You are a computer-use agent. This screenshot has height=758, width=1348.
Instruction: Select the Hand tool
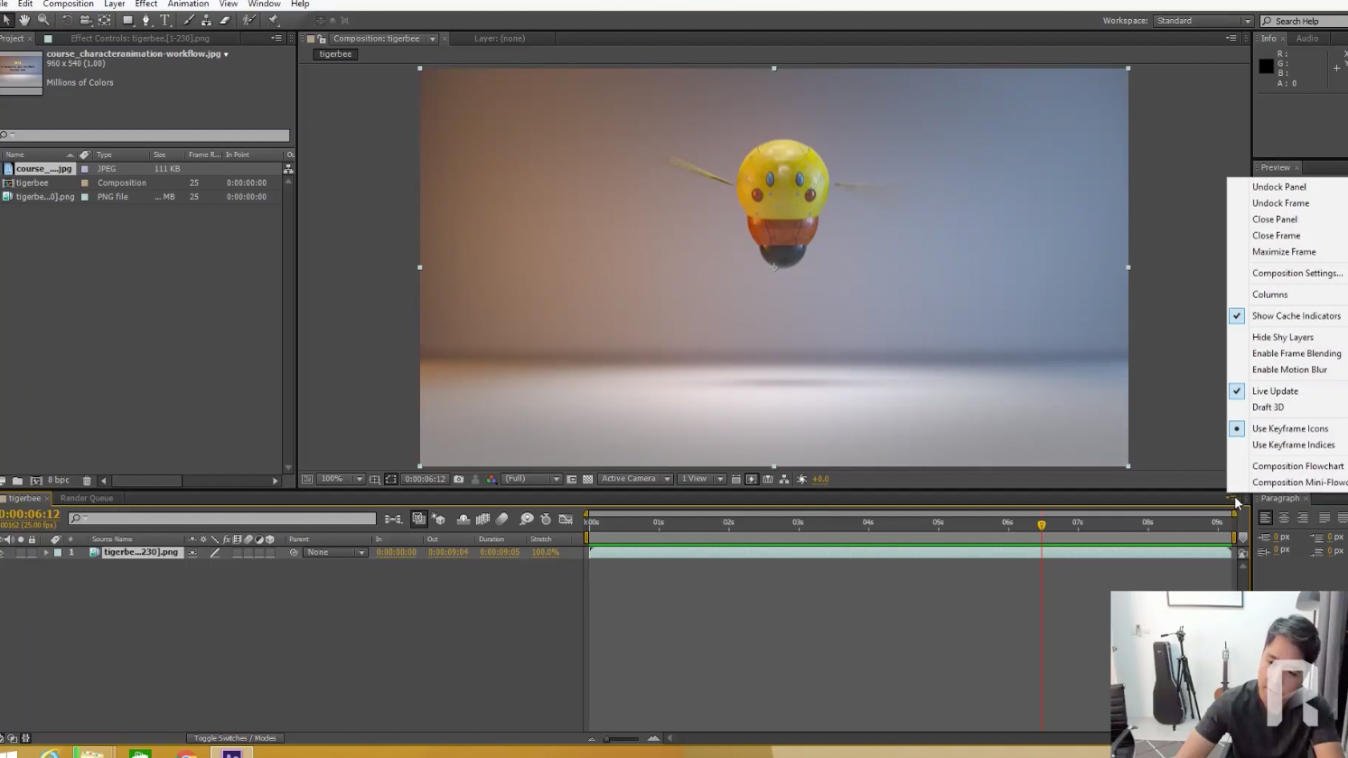pos(24,20)
